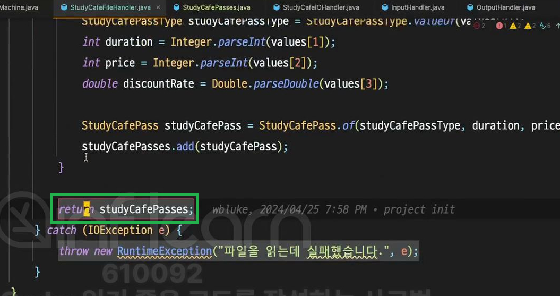The image size is (560, 296).
Task: Click the 'of' method after StudyCafePass.
Action: click(x=348, y=126)
